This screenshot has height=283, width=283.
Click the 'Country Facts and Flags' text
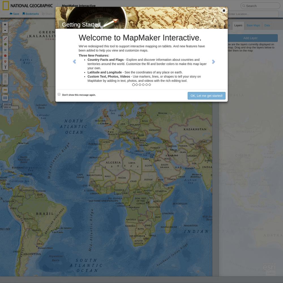pos(106,60)
